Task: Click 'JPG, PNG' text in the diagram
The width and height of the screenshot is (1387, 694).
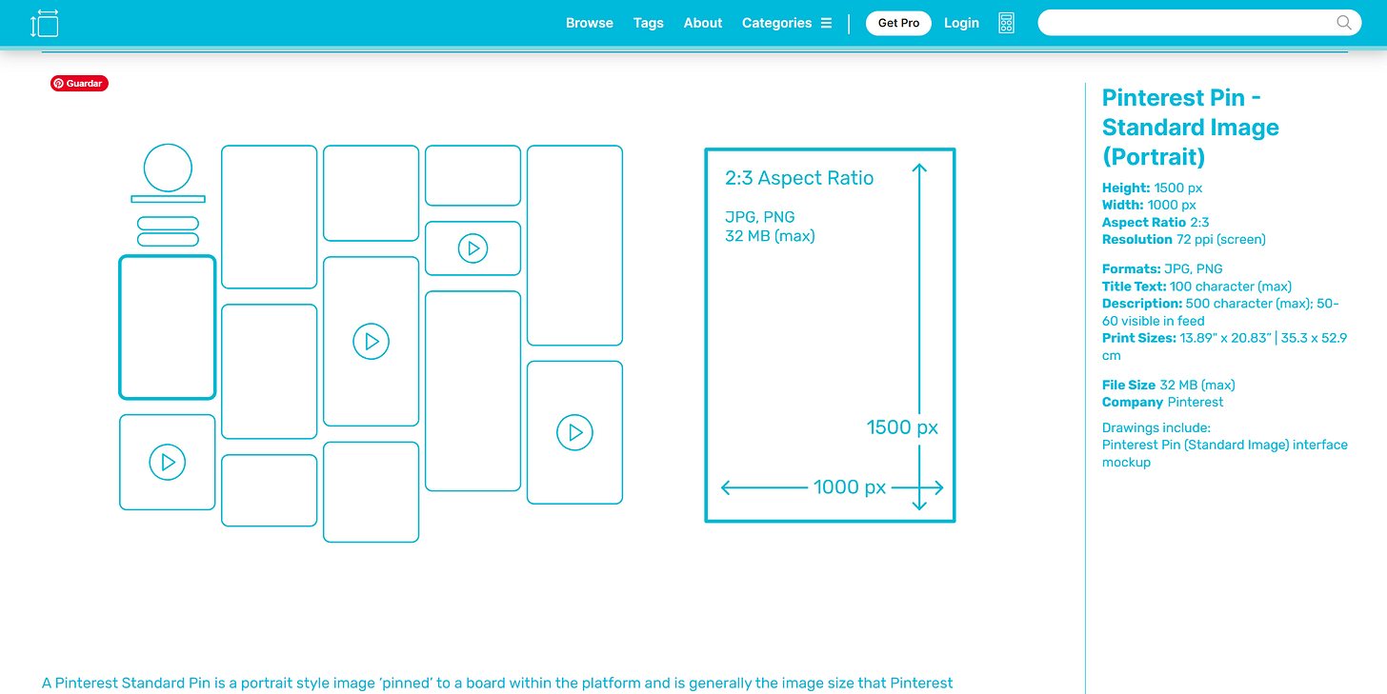Action: [759, 217]
